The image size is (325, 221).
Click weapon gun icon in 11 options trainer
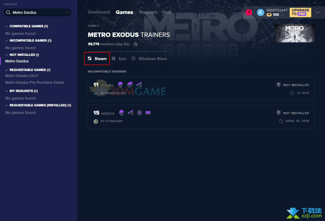139,85
